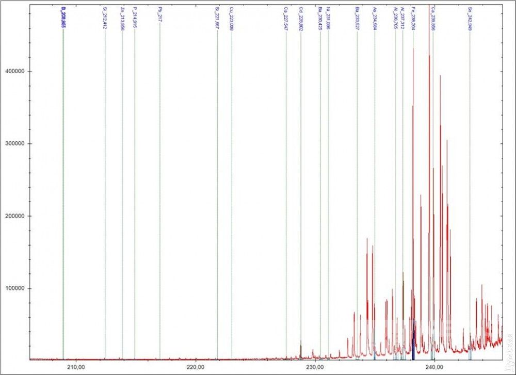Select the Zn_213.856 line marker label
This screenshot has height=375, width=516.
[122, 19]
